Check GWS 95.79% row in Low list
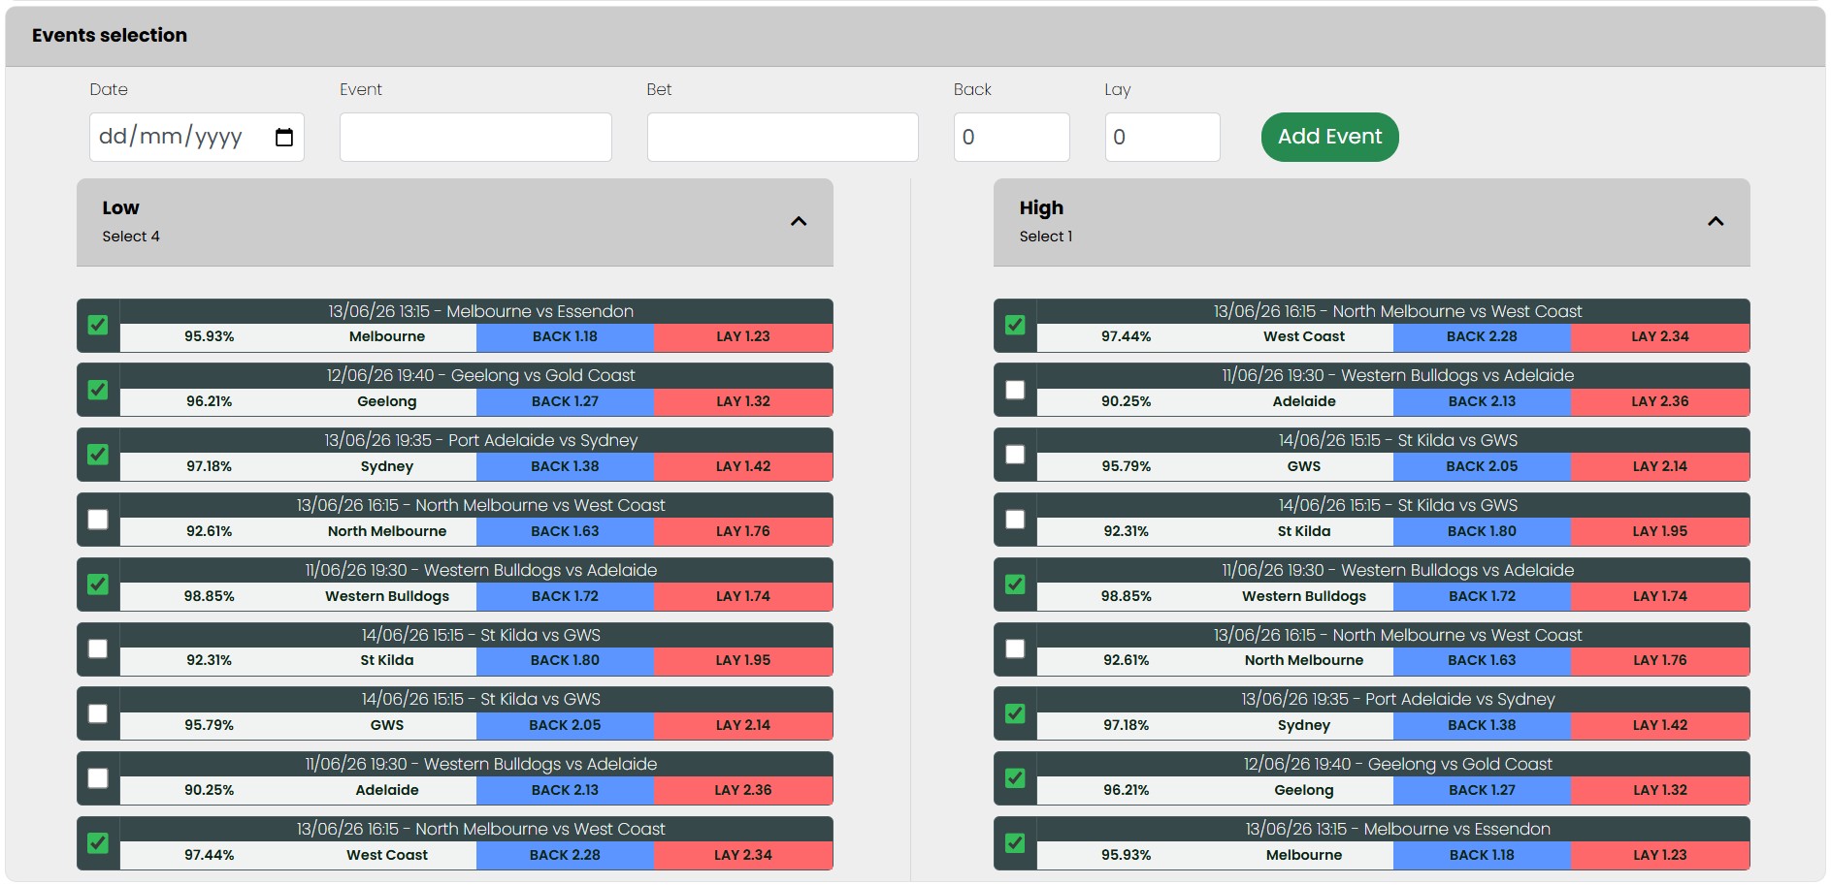This screenshot has width=1831, height=885. tap(98, 713)
